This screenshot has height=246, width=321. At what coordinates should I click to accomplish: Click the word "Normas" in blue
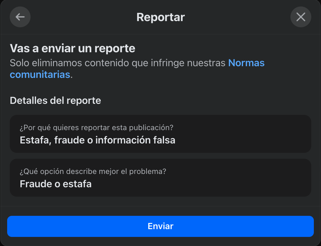(x=246, y=63)
